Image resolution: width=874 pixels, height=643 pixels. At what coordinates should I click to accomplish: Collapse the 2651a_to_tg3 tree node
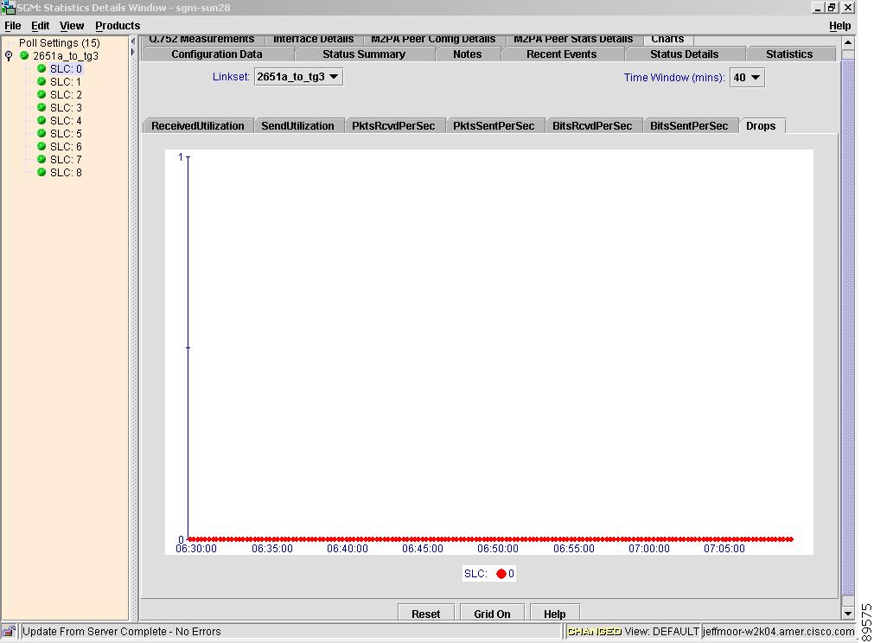(9, 55)
